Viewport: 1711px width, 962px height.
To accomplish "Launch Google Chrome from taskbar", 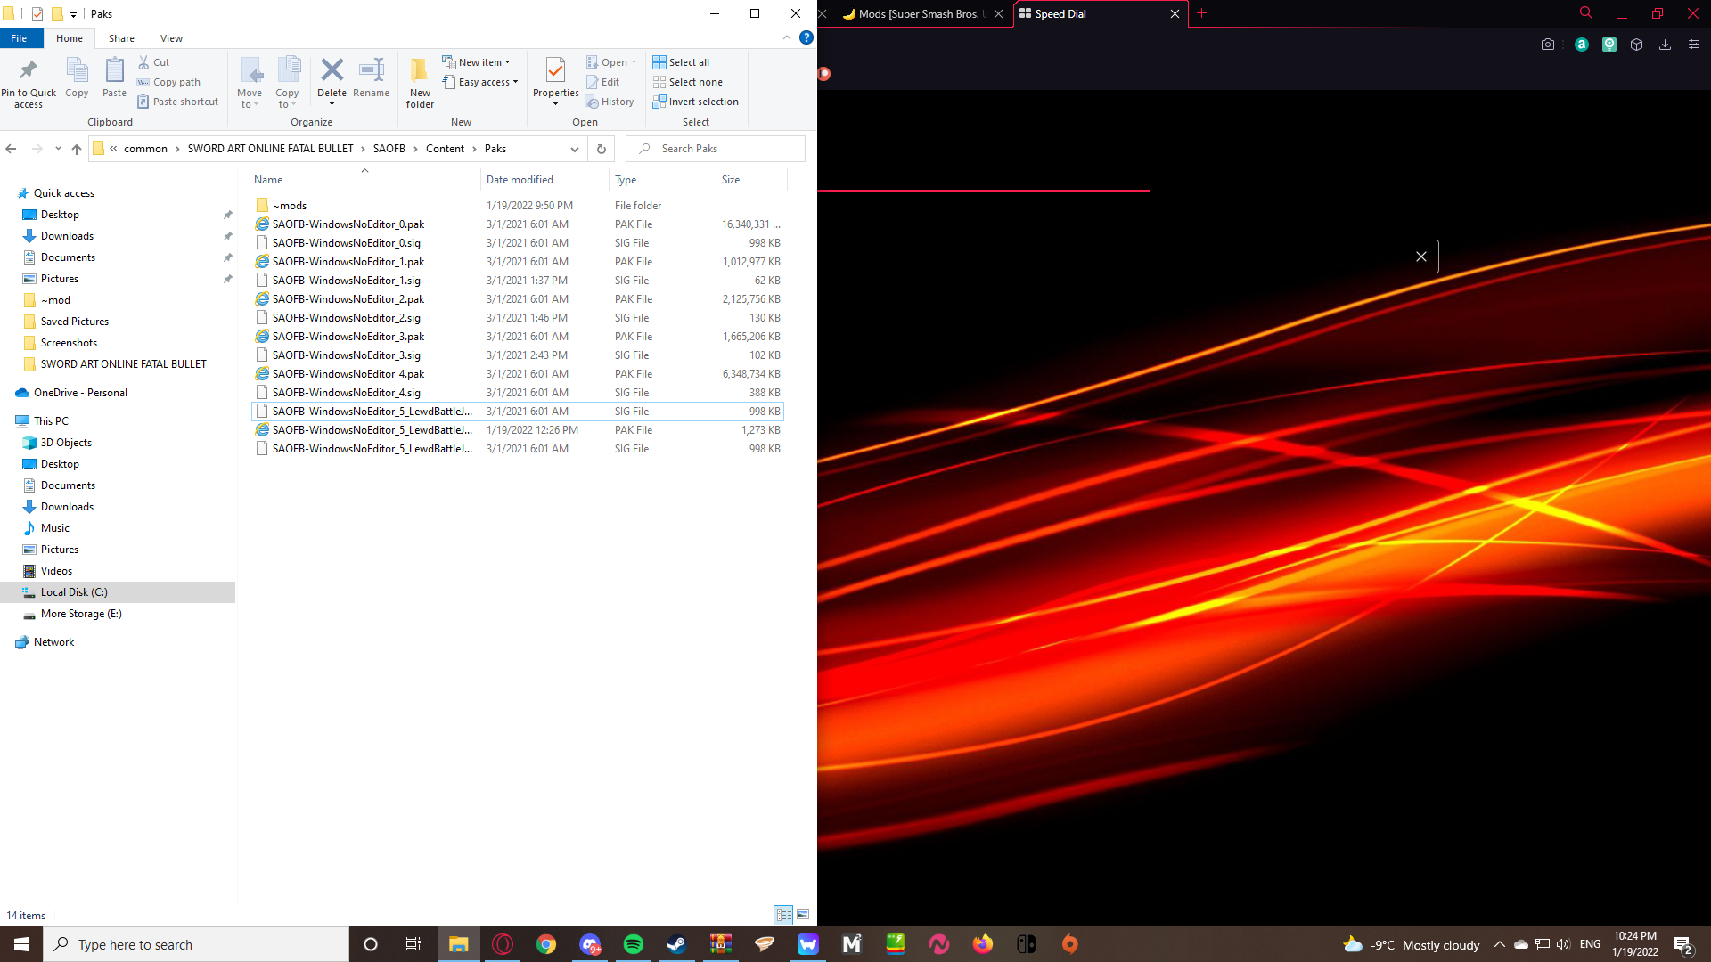I will coord(546,944).
